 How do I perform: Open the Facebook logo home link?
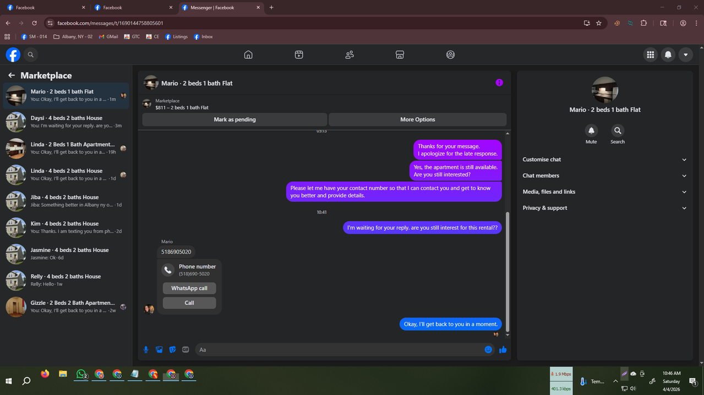click(13, 54)
